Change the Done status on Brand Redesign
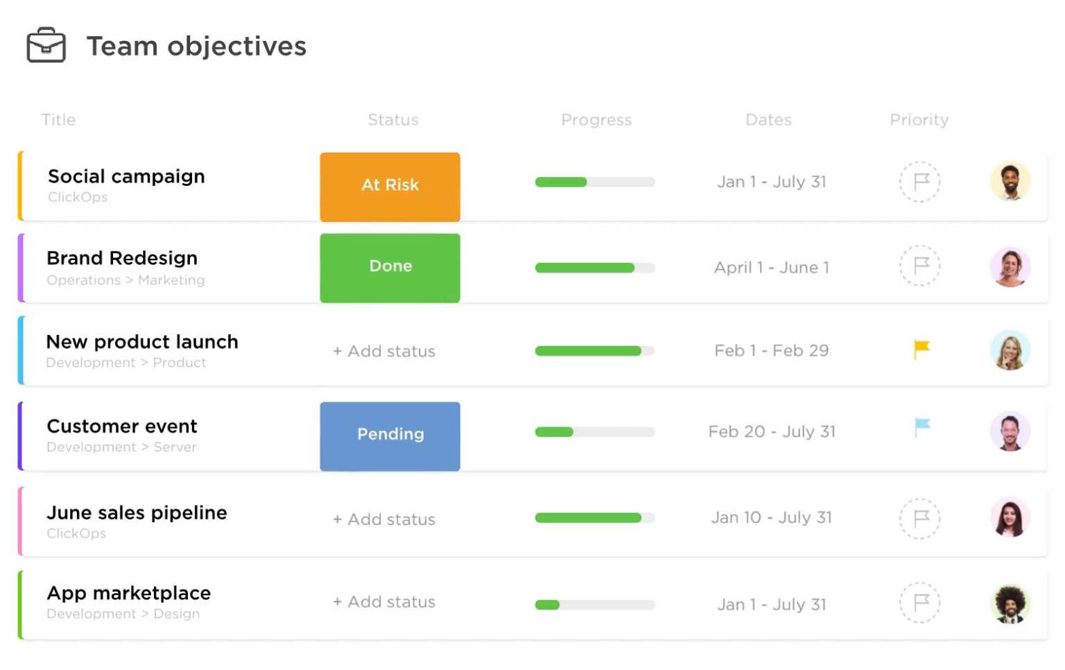Viewport: 1065px width, 670px height. pos(390,268)
